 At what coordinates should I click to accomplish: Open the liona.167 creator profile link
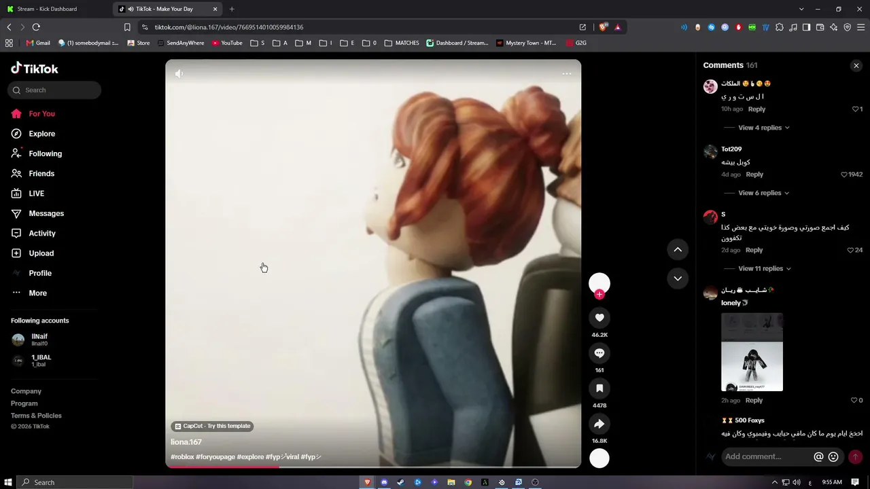click(186, 442)
